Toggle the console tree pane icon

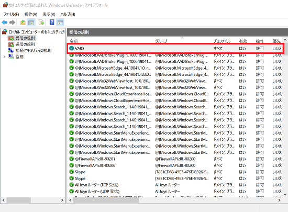[x=31, y=23]
